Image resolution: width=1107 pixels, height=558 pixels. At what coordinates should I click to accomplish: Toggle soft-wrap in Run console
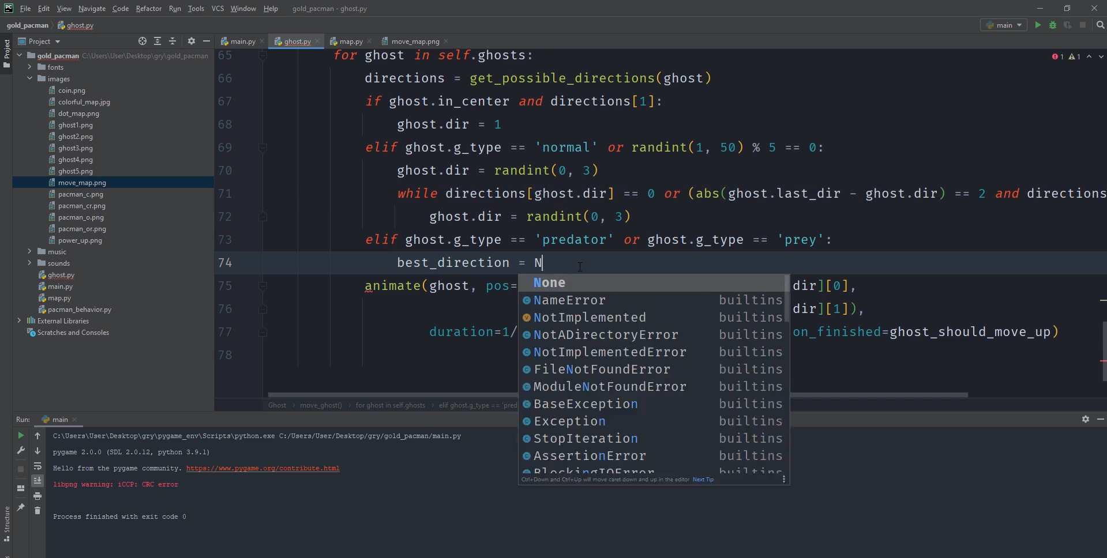(x=37, y=466)
